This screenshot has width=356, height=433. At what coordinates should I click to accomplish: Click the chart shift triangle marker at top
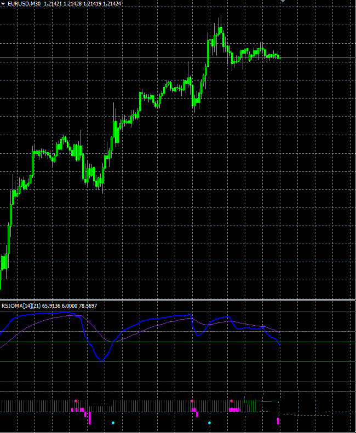282,1
